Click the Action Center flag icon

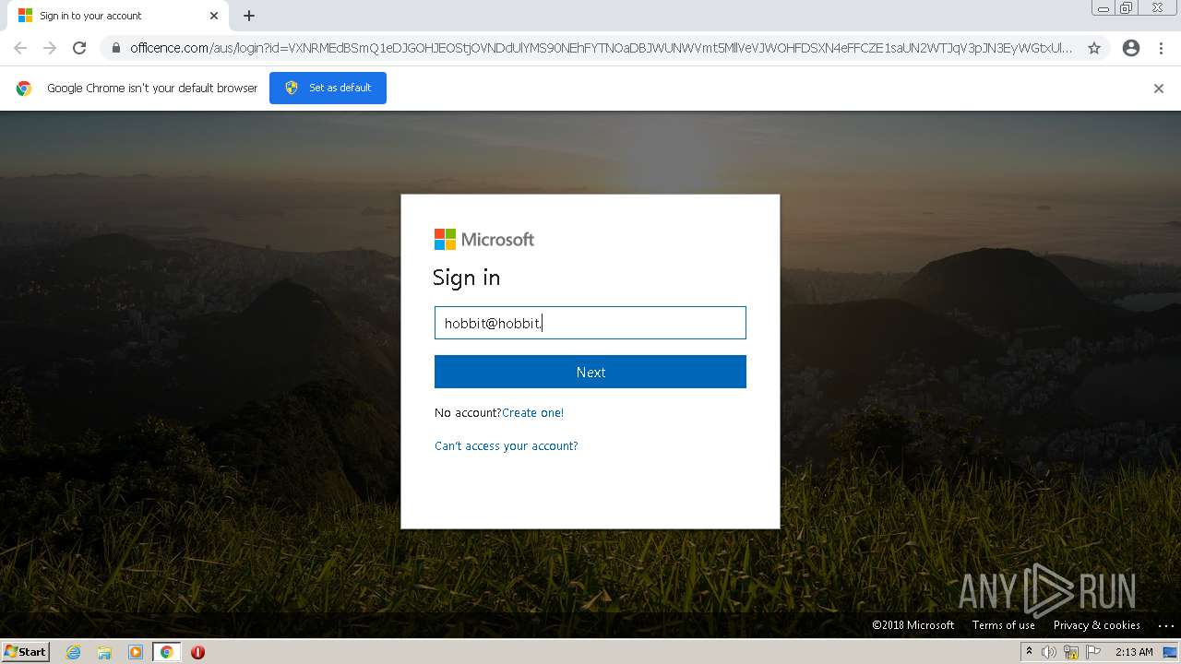coord(1093,652)
